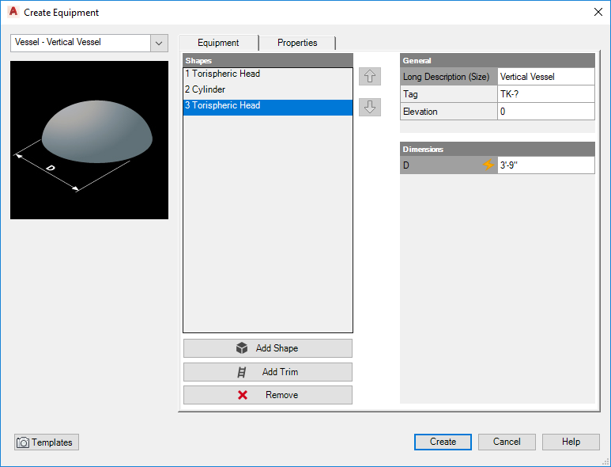611x467 pixels.
Task: Edit the Elevation value field
Action: (546, 112)
